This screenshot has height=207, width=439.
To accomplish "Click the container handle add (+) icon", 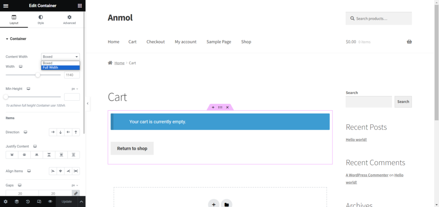I will pos(213,107).
